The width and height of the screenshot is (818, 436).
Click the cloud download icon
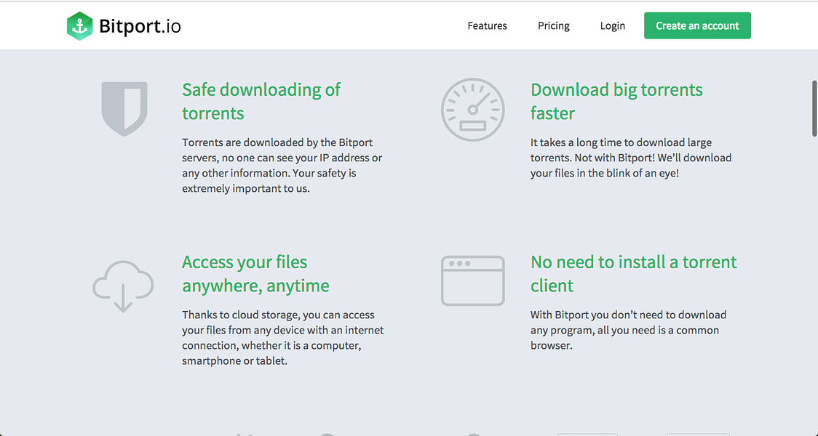[123, 286]
